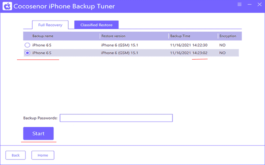The image size is (265, 165).
Task: Minimize the Backup Tuner window
Action: [249, 4]
